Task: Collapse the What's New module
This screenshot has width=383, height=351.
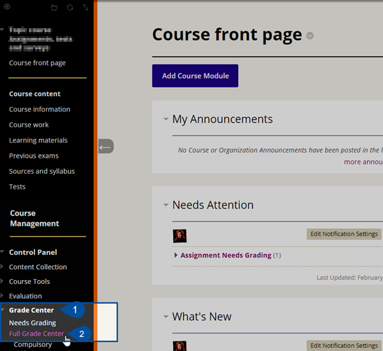Action: point(165,316)
